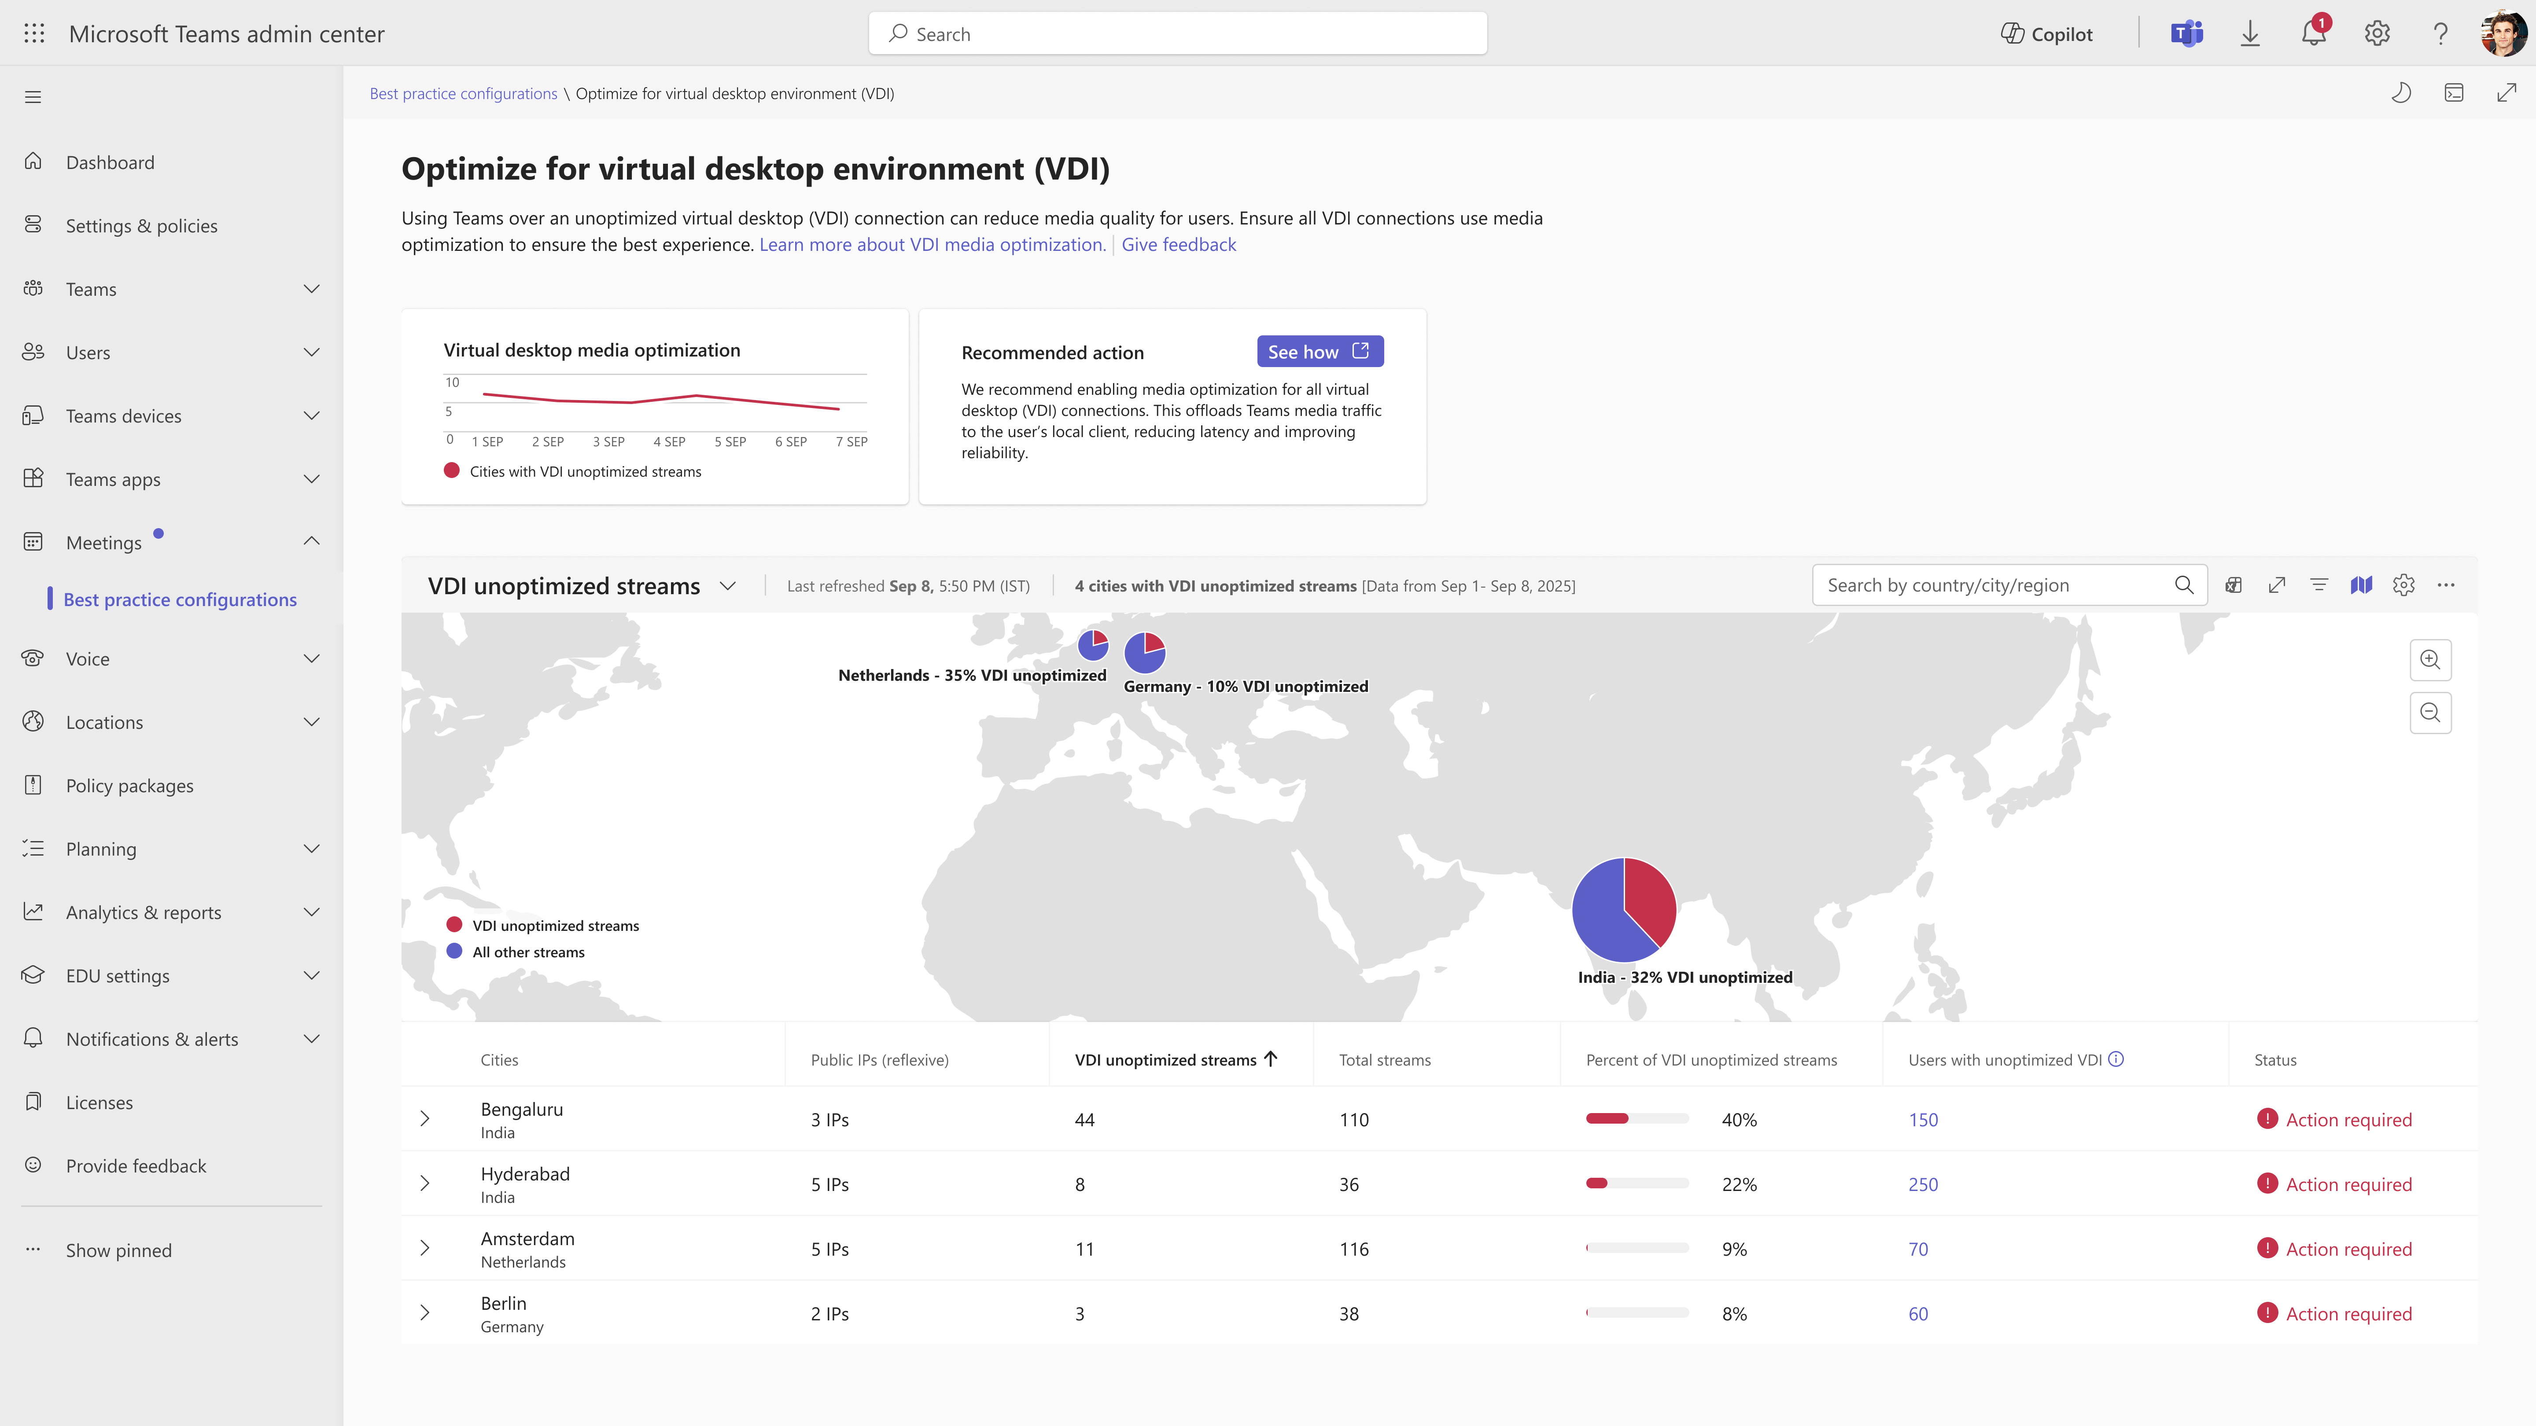Open the table filter icon
This screenshot has height=1426, width=2536.
(2319, 585)
